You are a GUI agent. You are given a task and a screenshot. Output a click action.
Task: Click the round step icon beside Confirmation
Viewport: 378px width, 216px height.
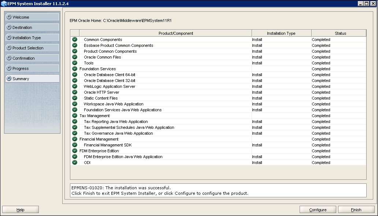click(9, 58)
